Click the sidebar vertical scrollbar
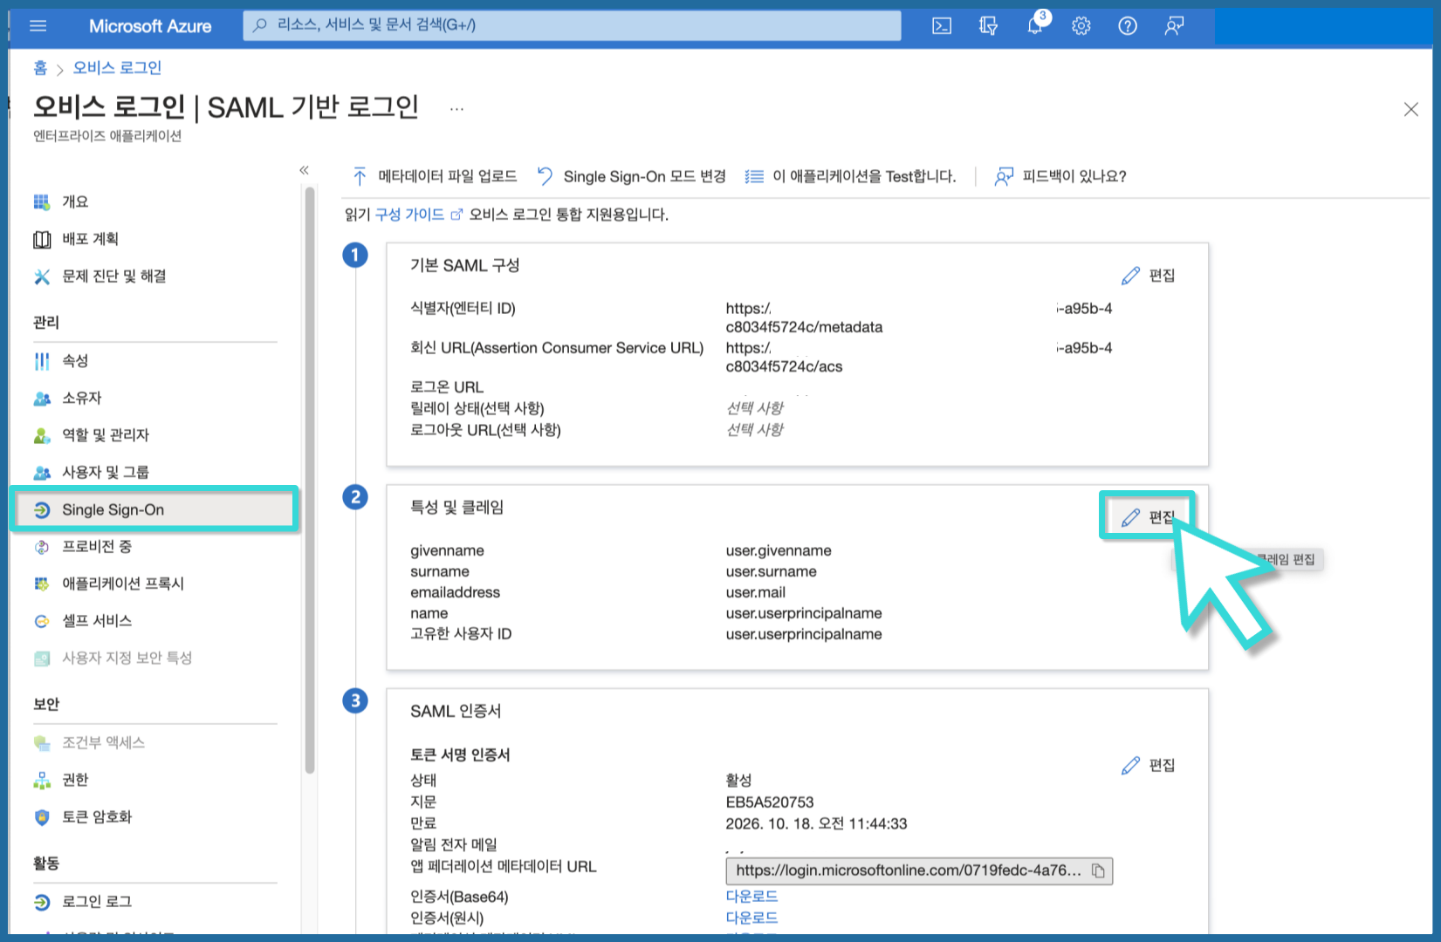The width and height of the screenshot is (1441, 942). click(309, 480)
